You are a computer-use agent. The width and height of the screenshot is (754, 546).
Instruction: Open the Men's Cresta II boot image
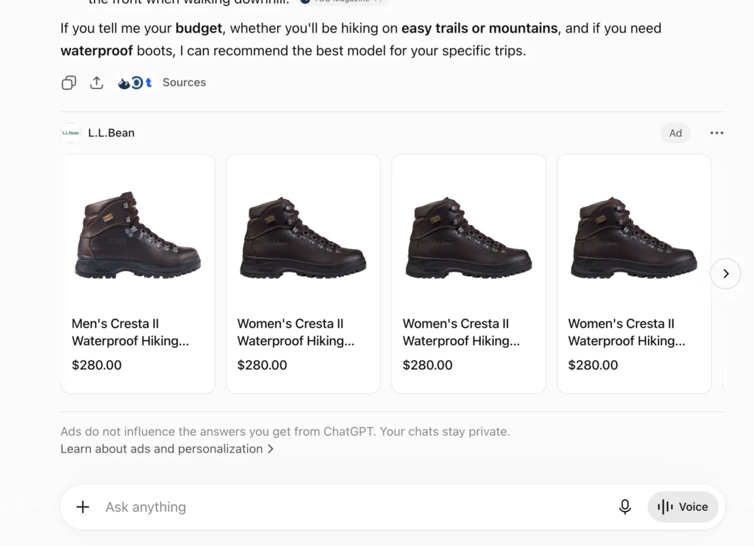[138, 235]
